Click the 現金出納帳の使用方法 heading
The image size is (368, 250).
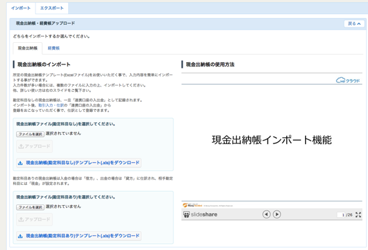(x=210, y=64)
